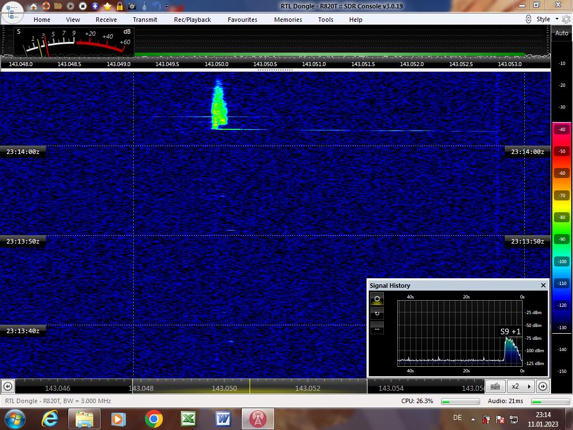
Task: Open the x2 zoom dropdown
Action: [x=521, y=386]
